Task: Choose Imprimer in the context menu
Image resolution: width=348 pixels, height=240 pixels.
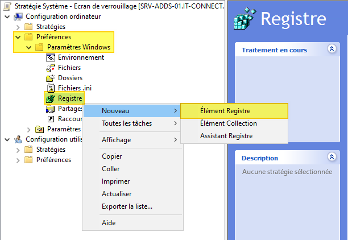Action: pos(132,181)
